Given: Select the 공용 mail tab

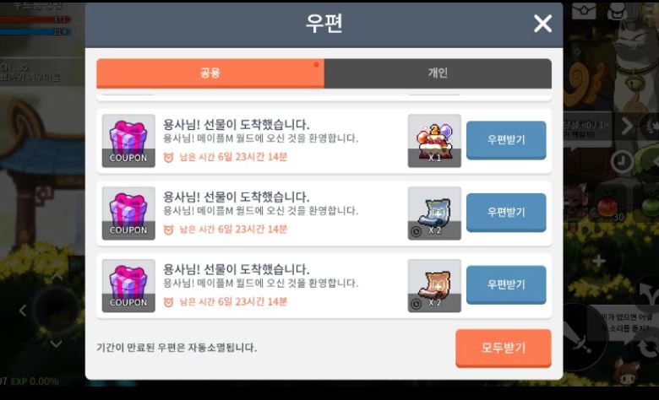Looking at the screenshot, I should click(x=210, y=73).
